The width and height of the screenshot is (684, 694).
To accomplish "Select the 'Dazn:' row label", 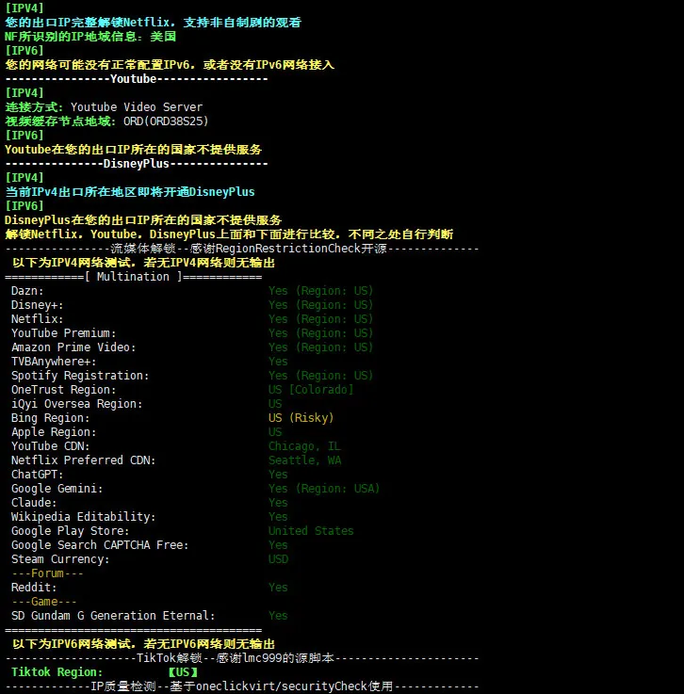I will [x=27, y=291].
